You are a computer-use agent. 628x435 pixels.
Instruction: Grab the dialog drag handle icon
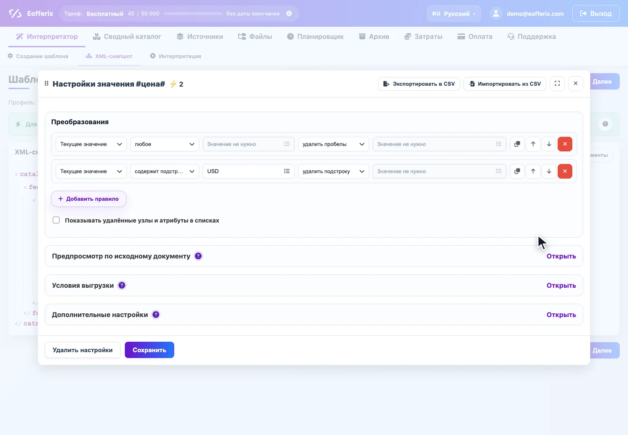tap(46, 84)
